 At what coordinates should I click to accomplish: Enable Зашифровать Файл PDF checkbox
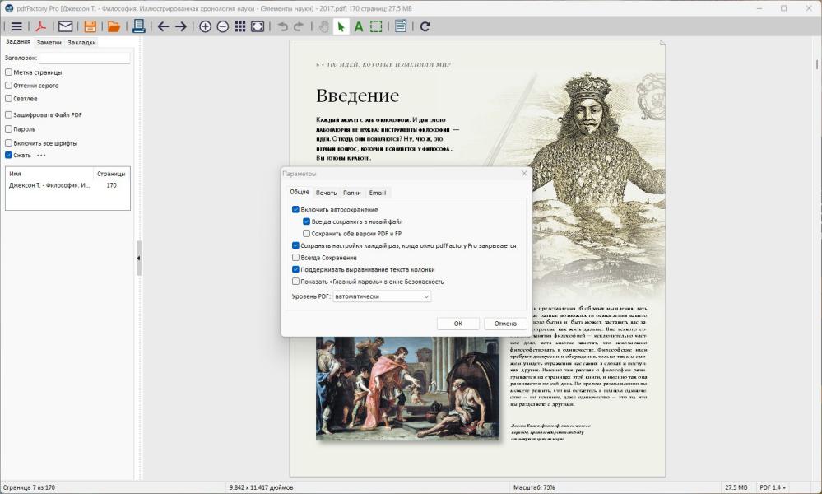9,115
